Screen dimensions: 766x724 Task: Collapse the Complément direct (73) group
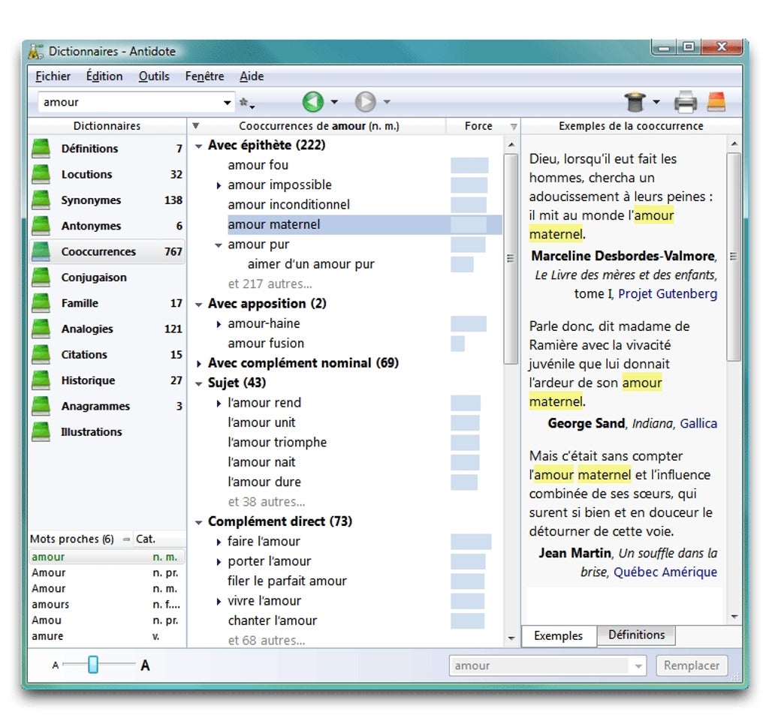[x=198, y=522]
